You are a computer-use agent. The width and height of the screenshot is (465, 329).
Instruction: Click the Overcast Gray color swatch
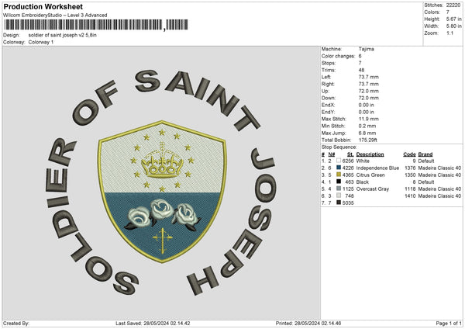(x=339, y=189)
